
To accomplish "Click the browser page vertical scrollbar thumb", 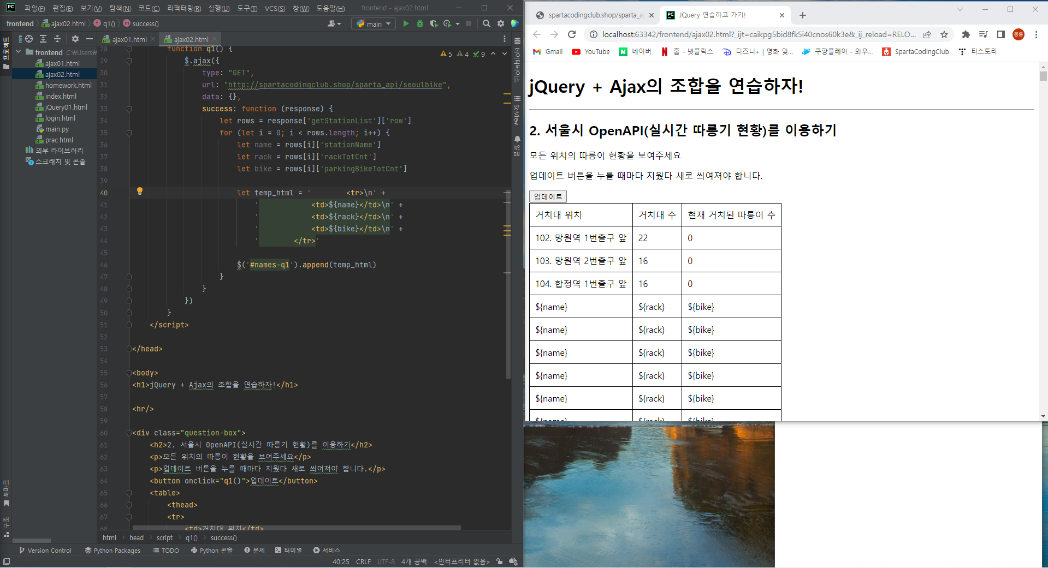I will click(1043, 76).
